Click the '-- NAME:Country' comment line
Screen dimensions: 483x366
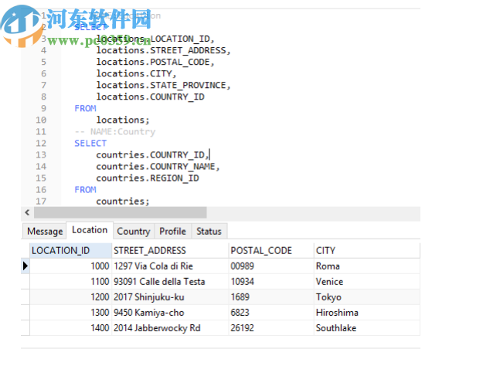pyautogui.click(x=115, y=131)
